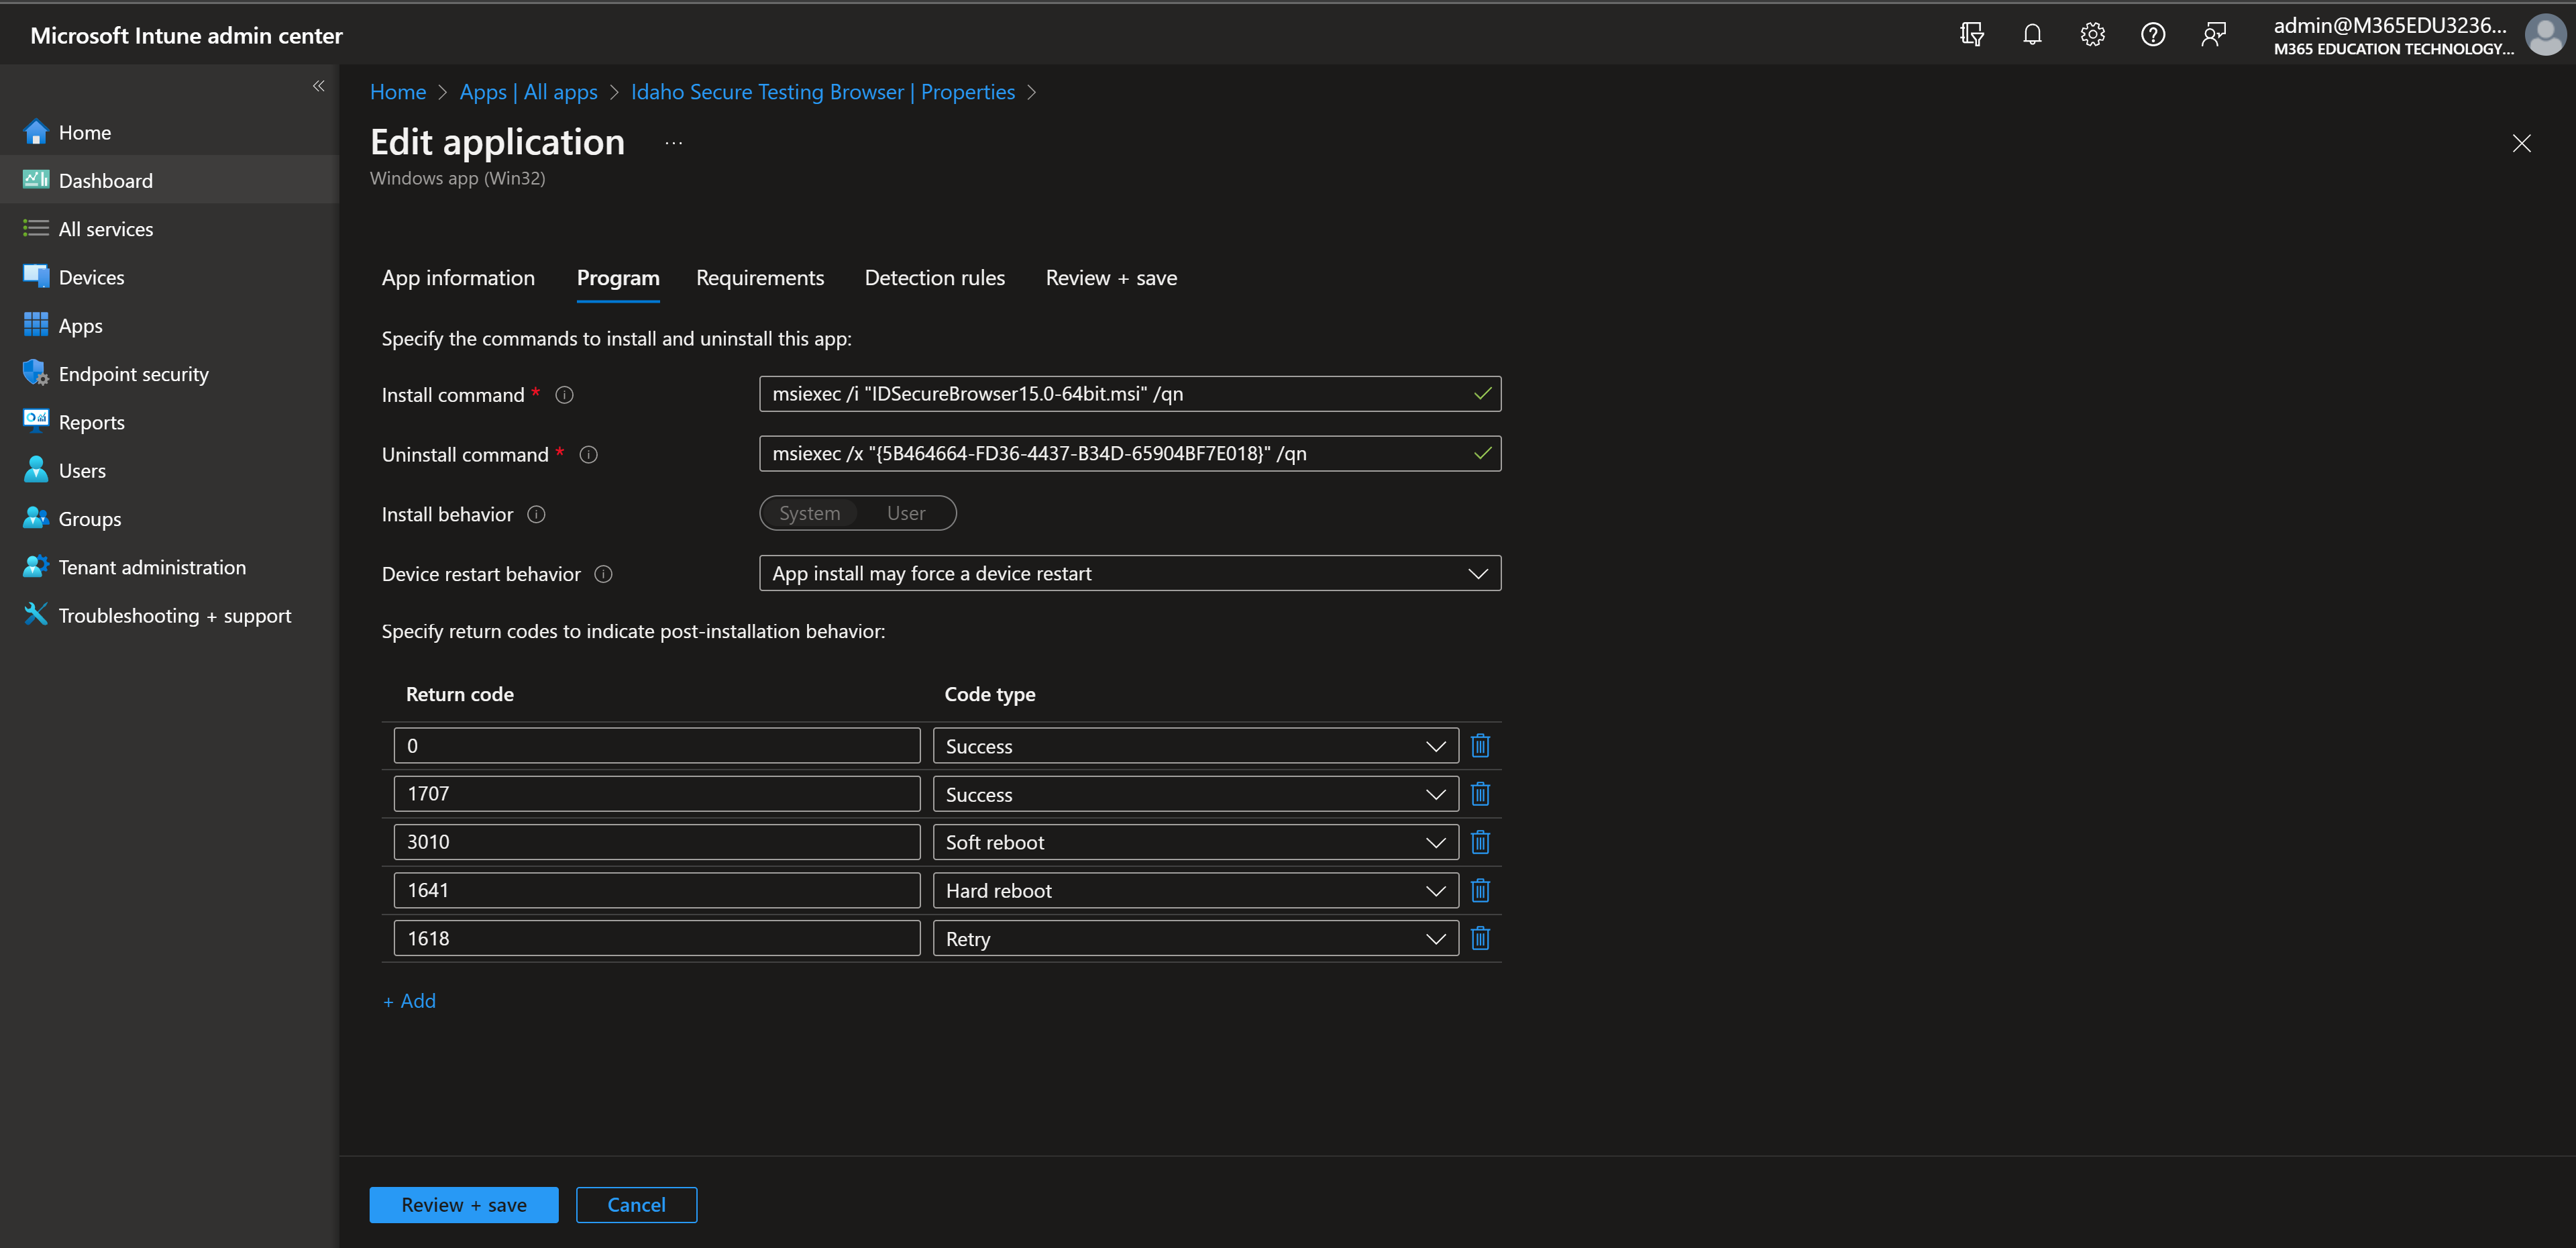Show info for Install command
This screenshot has height=1248, width=2576.
pyautogui.click(x=564, y=395)
